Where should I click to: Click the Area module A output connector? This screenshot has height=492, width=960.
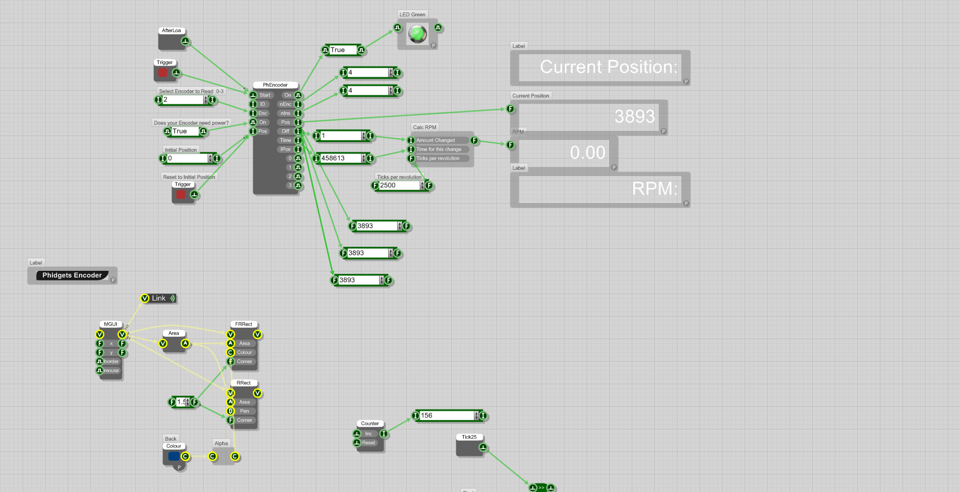[x=185, y=344]
